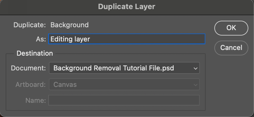This screenshot has height=117, width=254.
Task: Click the blank area below Cancel
Action: click(231, 82)
